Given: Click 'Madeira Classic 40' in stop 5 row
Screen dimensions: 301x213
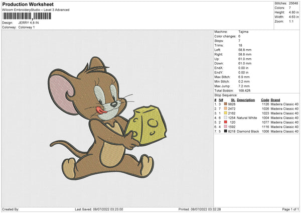Looking at the screenshot, I should click(284, 122).
